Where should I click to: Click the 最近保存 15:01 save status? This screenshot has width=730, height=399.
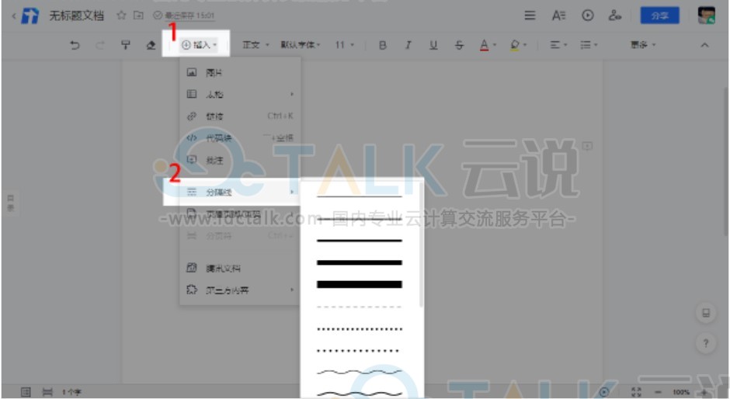pyautogui.click(x=184, y=16)
